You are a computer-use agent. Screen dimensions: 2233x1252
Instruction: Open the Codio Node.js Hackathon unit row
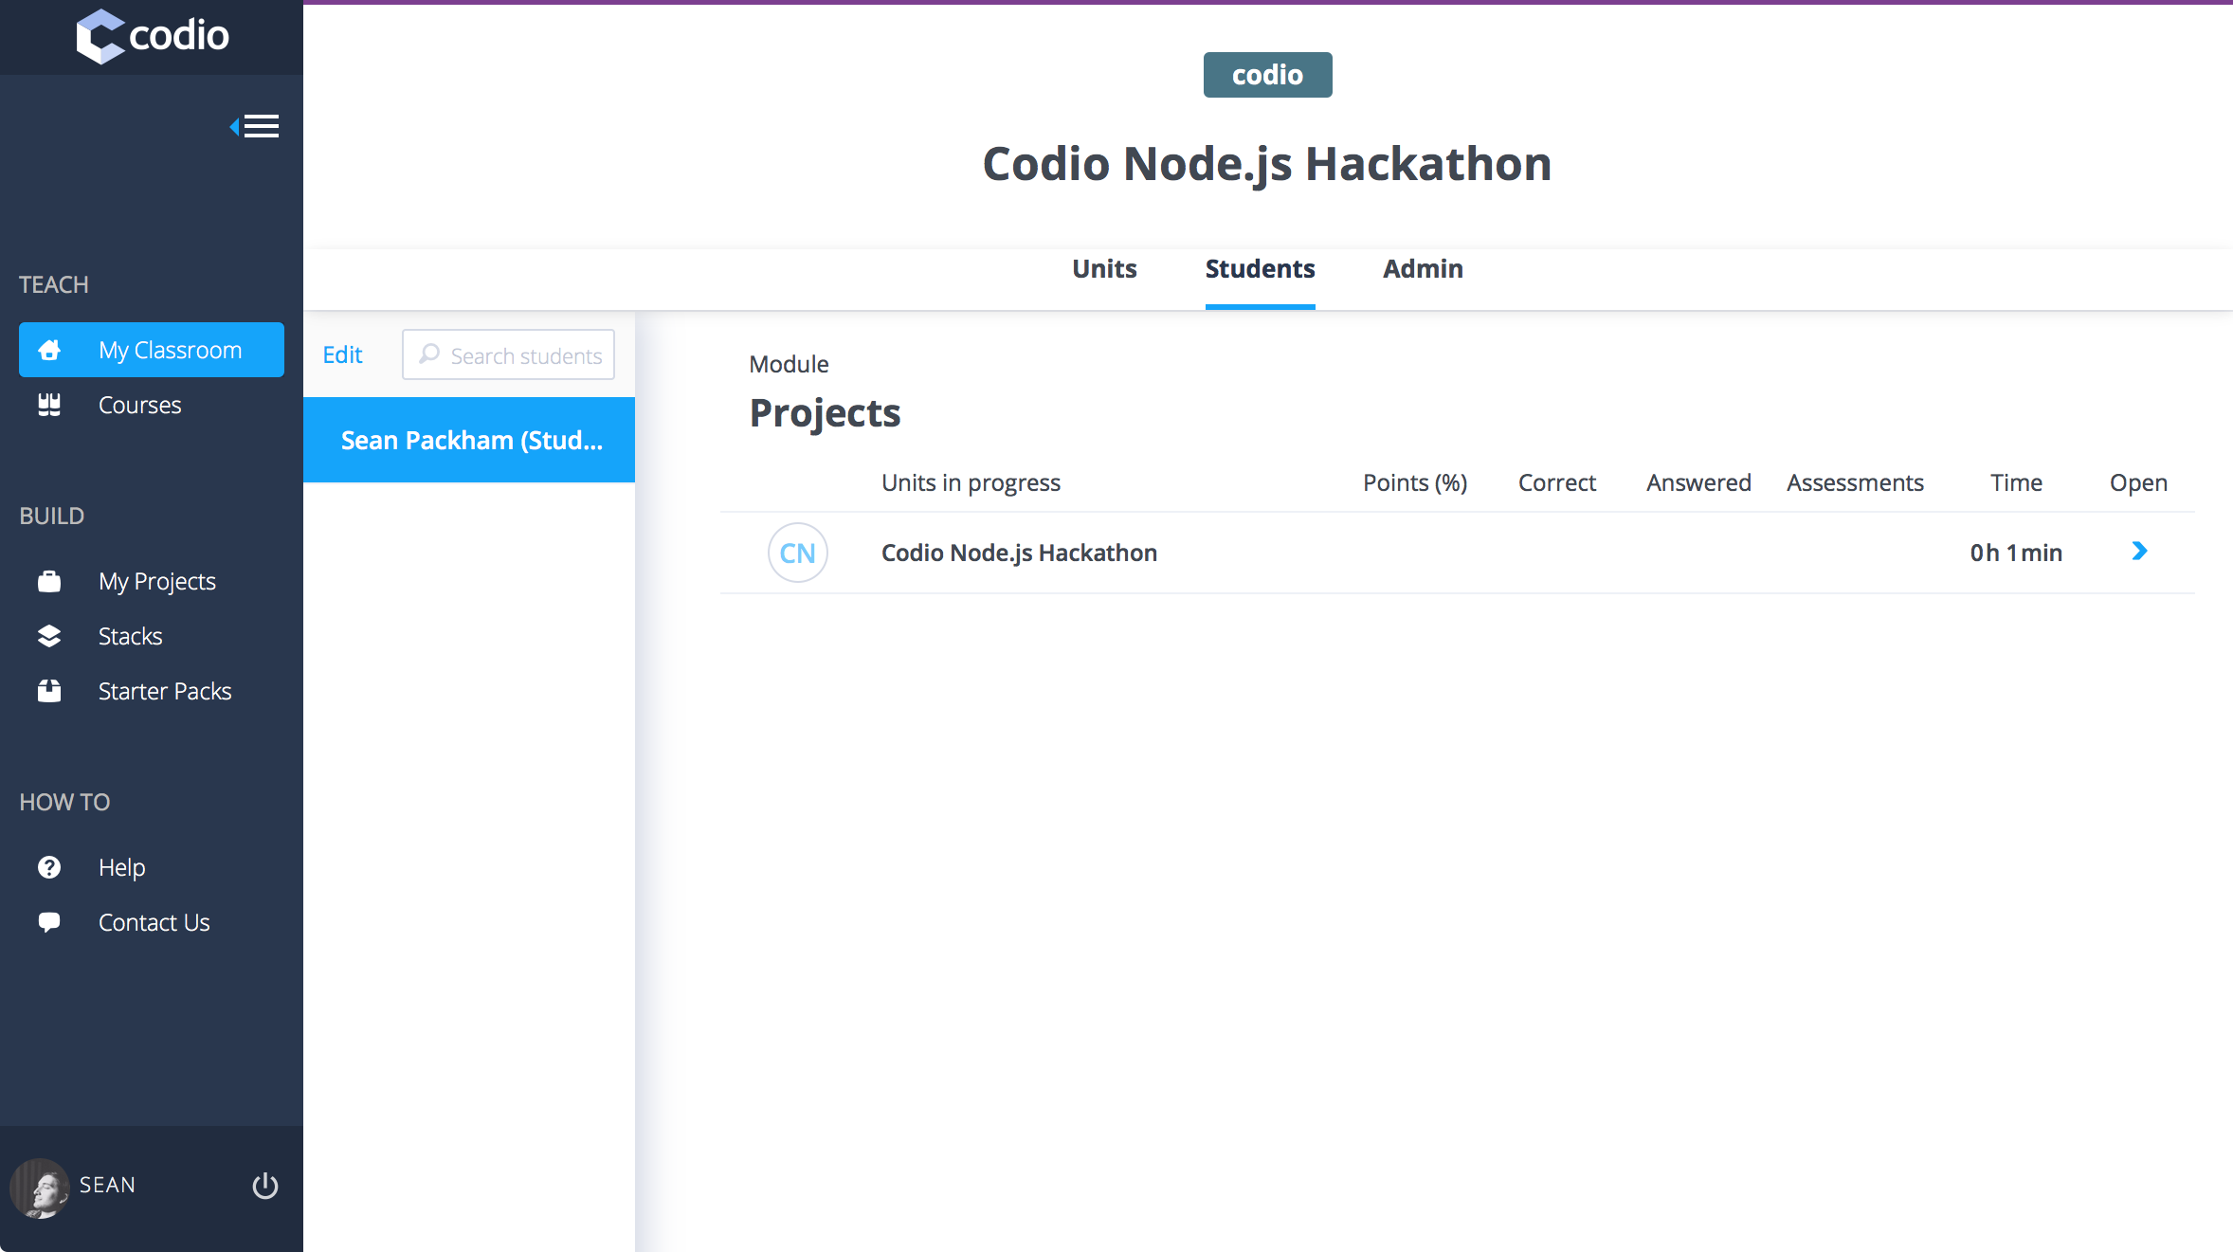[x=1457, y=553]
